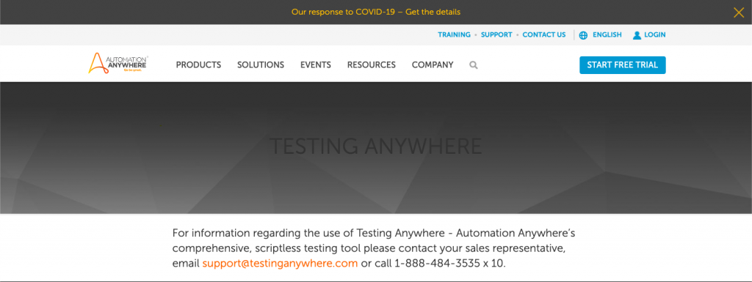Click the Start Free Trial button

pos(623,65)
